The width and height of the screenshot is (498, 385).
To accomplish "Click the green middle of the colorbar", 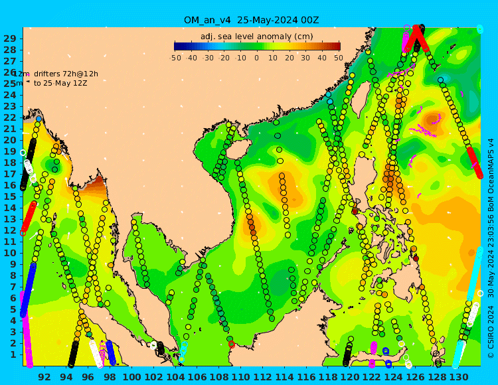I will (x=256, y=46).
